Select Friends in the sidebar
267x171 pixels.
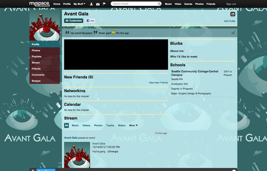pyautogui.click(x=45, y=69)
